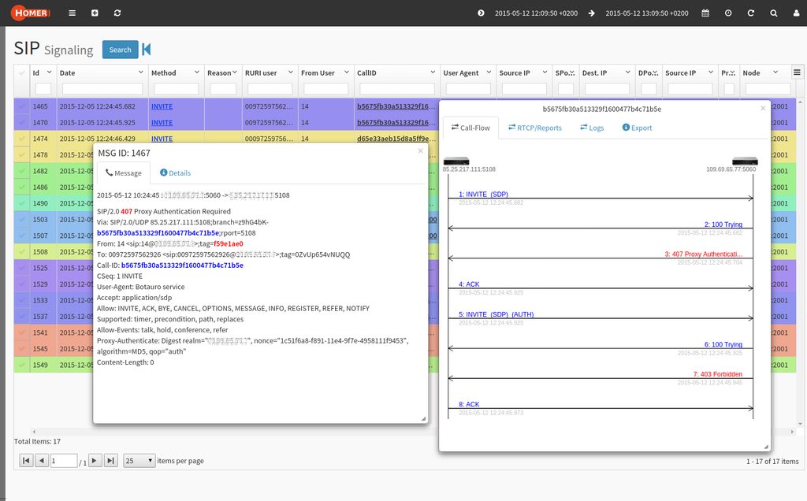Open the From User column dropdown menu
807x501 pixels.
347,72
